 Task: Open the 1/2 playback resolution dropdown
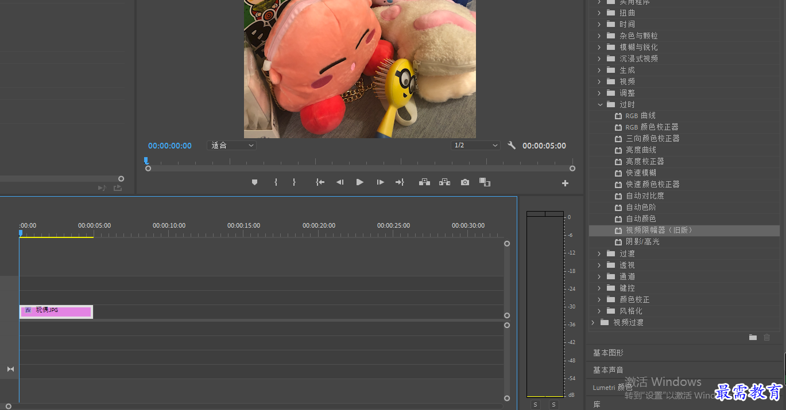click(475, 146)
